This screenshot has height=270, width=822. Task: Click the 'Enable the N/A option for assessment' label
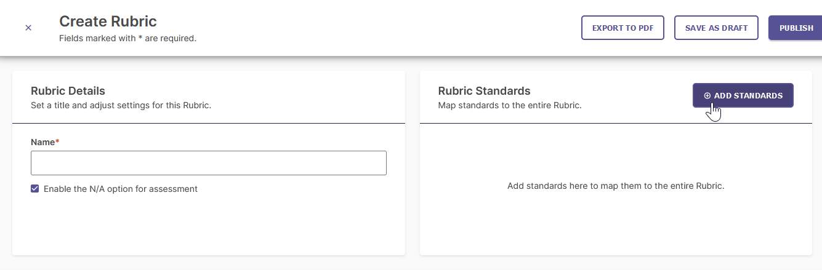(121, 189)
